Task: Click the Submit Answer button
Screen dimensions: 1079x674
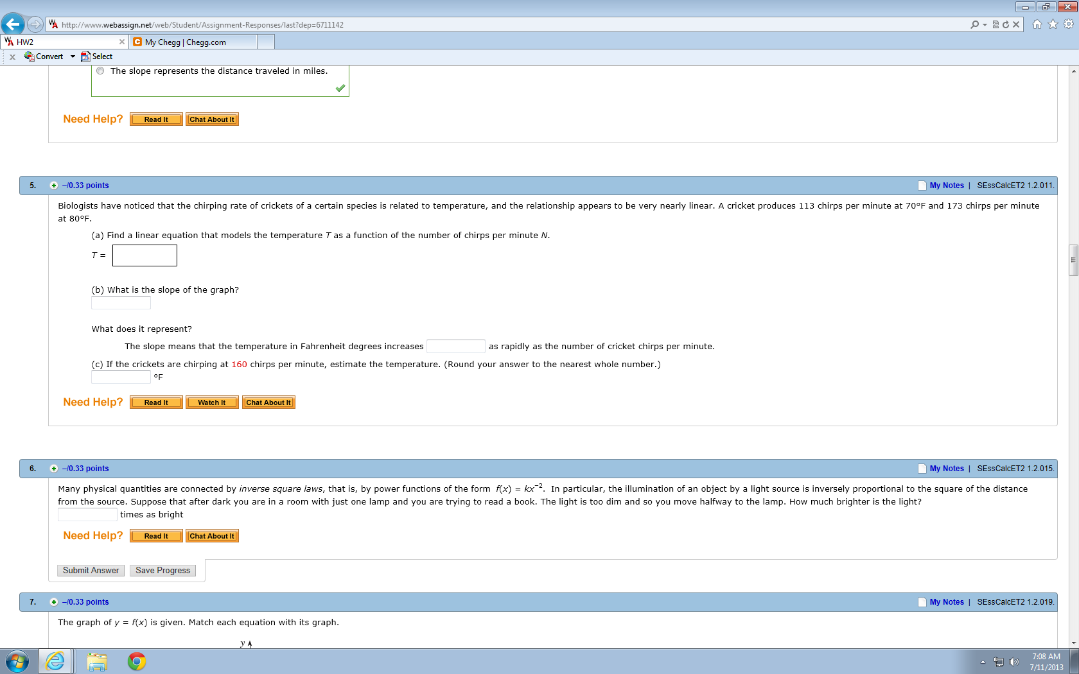Action: click(x=90, y=570)
